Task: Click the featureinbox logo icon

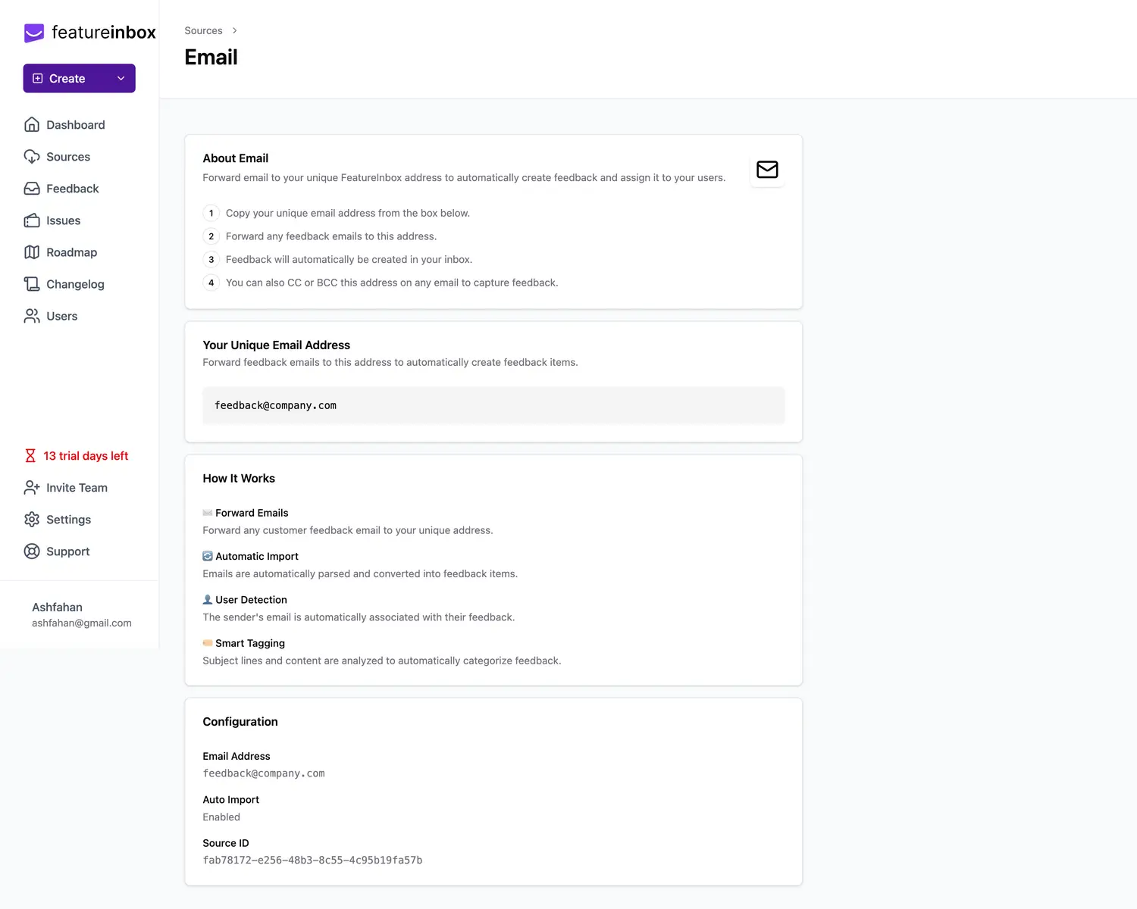Action: 34,33
